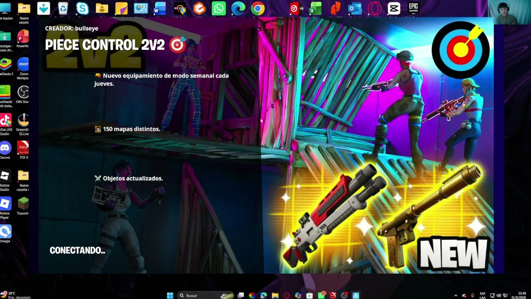
Task: Launch the Opera GX desktop icon
Action: (x=375, y=8)
